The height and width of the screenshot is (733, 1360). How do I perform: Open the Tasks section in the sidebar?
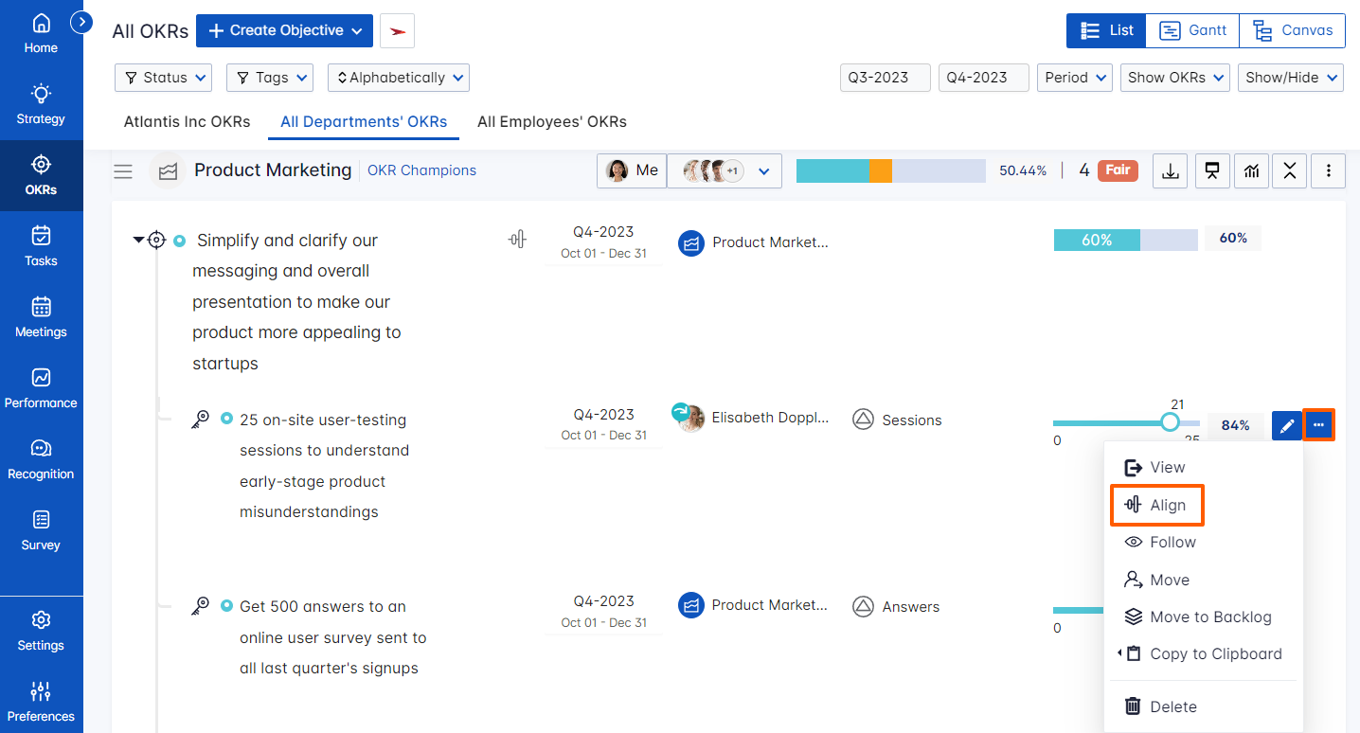pyautogui.click(x=41, y=246)
